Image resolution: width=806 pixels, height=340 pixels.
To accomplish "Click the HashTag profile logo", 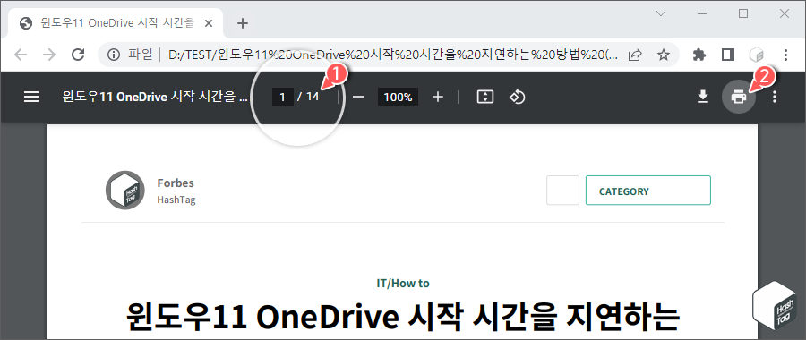I will click(x=124, y=190).
